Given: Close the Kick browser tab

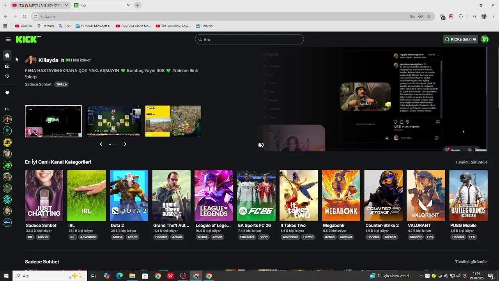Looking at the screenshot, I should 128,5.
